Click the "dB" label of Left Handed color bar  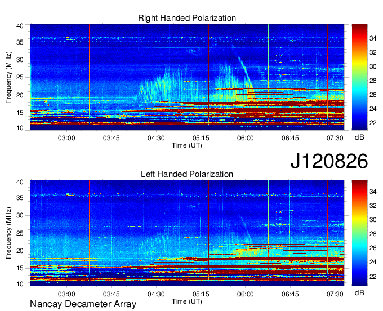[359, 292]
